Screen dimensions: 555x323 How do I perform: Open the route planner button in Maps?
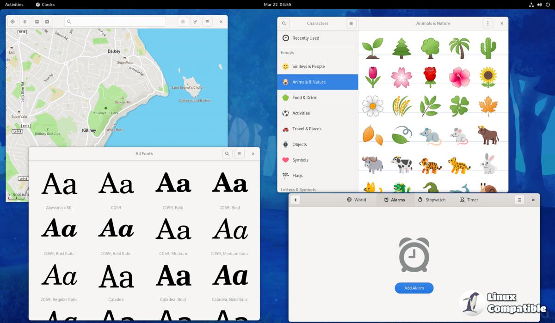195,22
